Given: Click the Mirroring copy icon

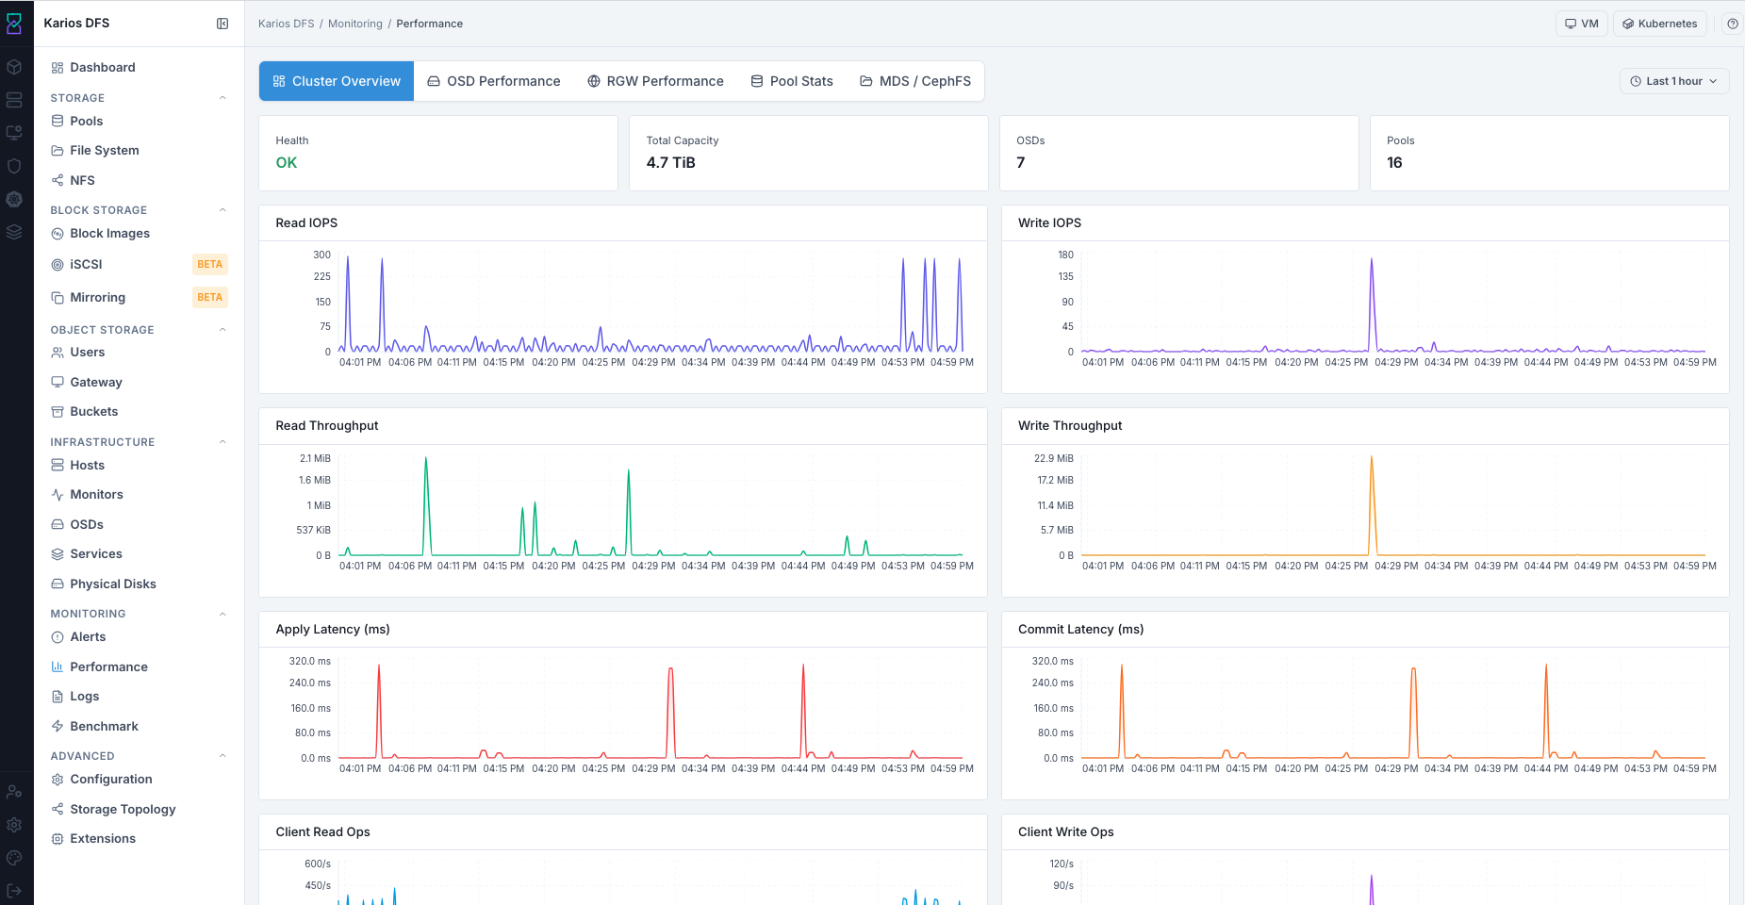Looking at the screenshot, I should point(58,298).
